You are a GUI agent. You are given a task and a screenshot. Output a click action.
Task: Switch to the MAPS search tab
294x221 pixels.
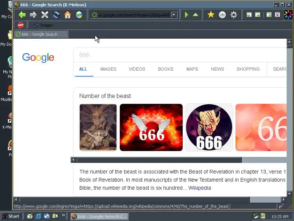point(192,69)
